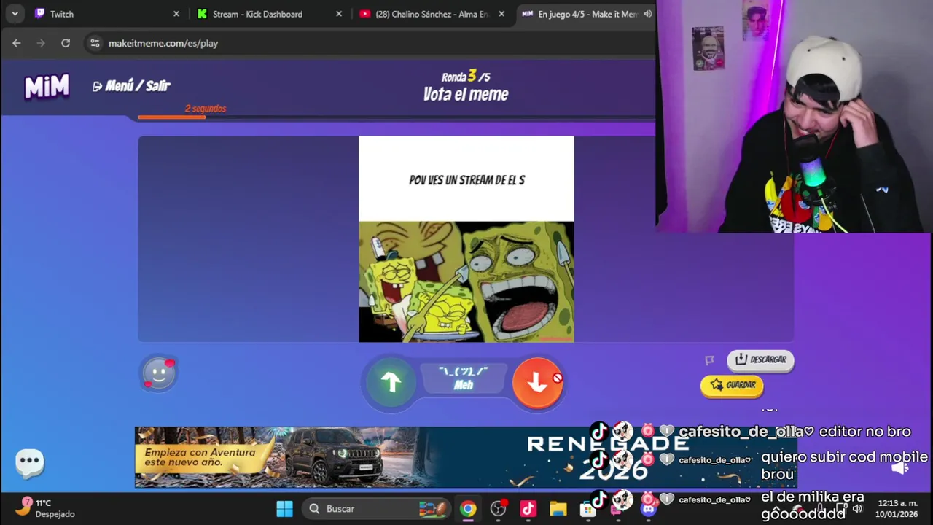Screen dimensions: 933x525
Task: Flag the meme with the report icon
Action: point(709,360)
